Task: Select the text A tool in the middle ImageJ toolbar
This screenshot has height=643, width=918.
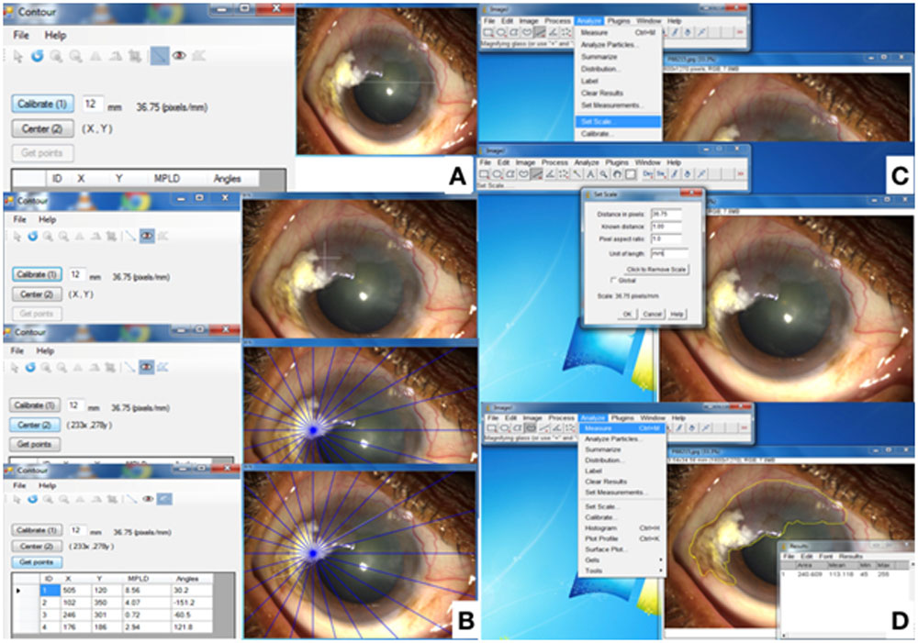Action: coord(590,173)
